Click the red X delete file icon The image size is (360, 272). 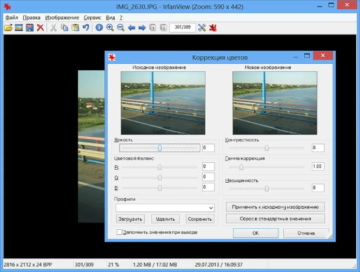[x=40, y=28]
